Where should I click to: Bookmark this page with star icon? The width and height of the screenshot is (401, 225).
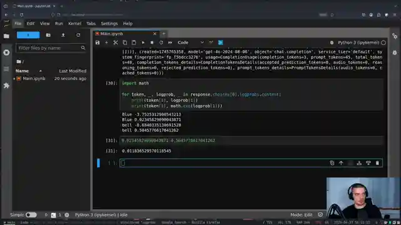[332, 15]
